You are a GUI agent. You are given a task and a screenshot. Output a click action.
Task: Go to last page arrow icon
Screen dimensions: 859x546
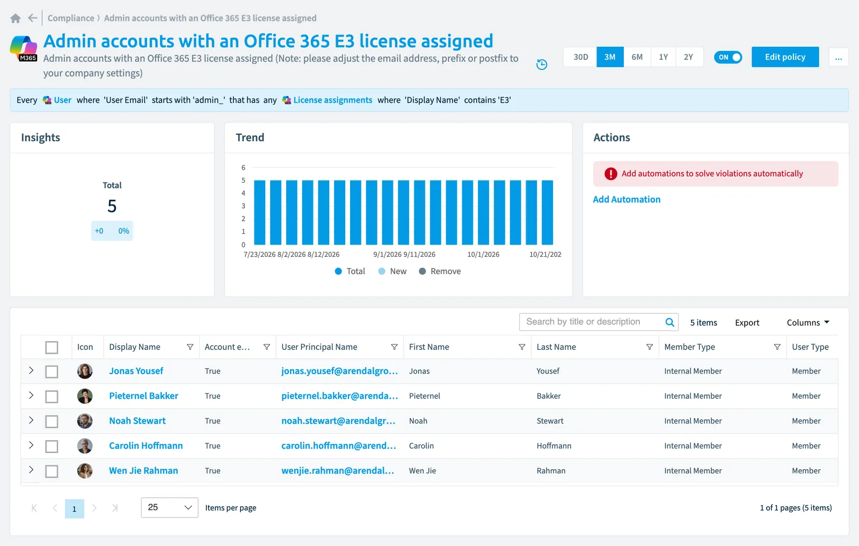[x=115, y=508]
